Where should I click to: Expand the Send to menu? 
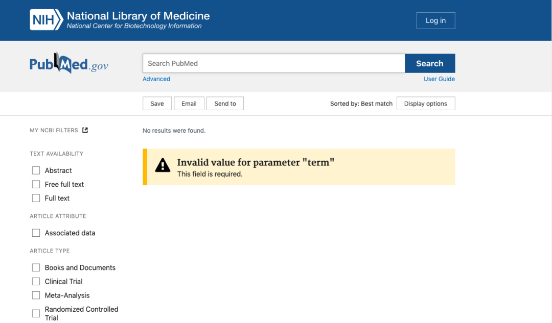[x=225, y=104]
